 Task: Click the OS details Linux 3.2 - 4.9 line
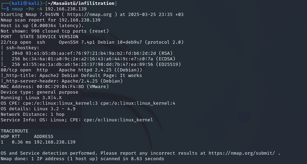[38, 109]
